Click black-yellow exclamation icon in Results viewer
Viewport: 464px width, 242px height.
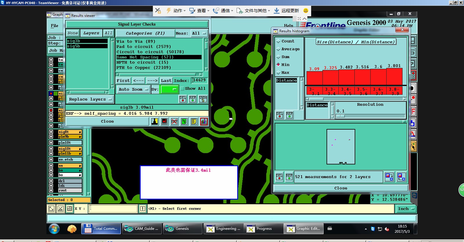155,121
